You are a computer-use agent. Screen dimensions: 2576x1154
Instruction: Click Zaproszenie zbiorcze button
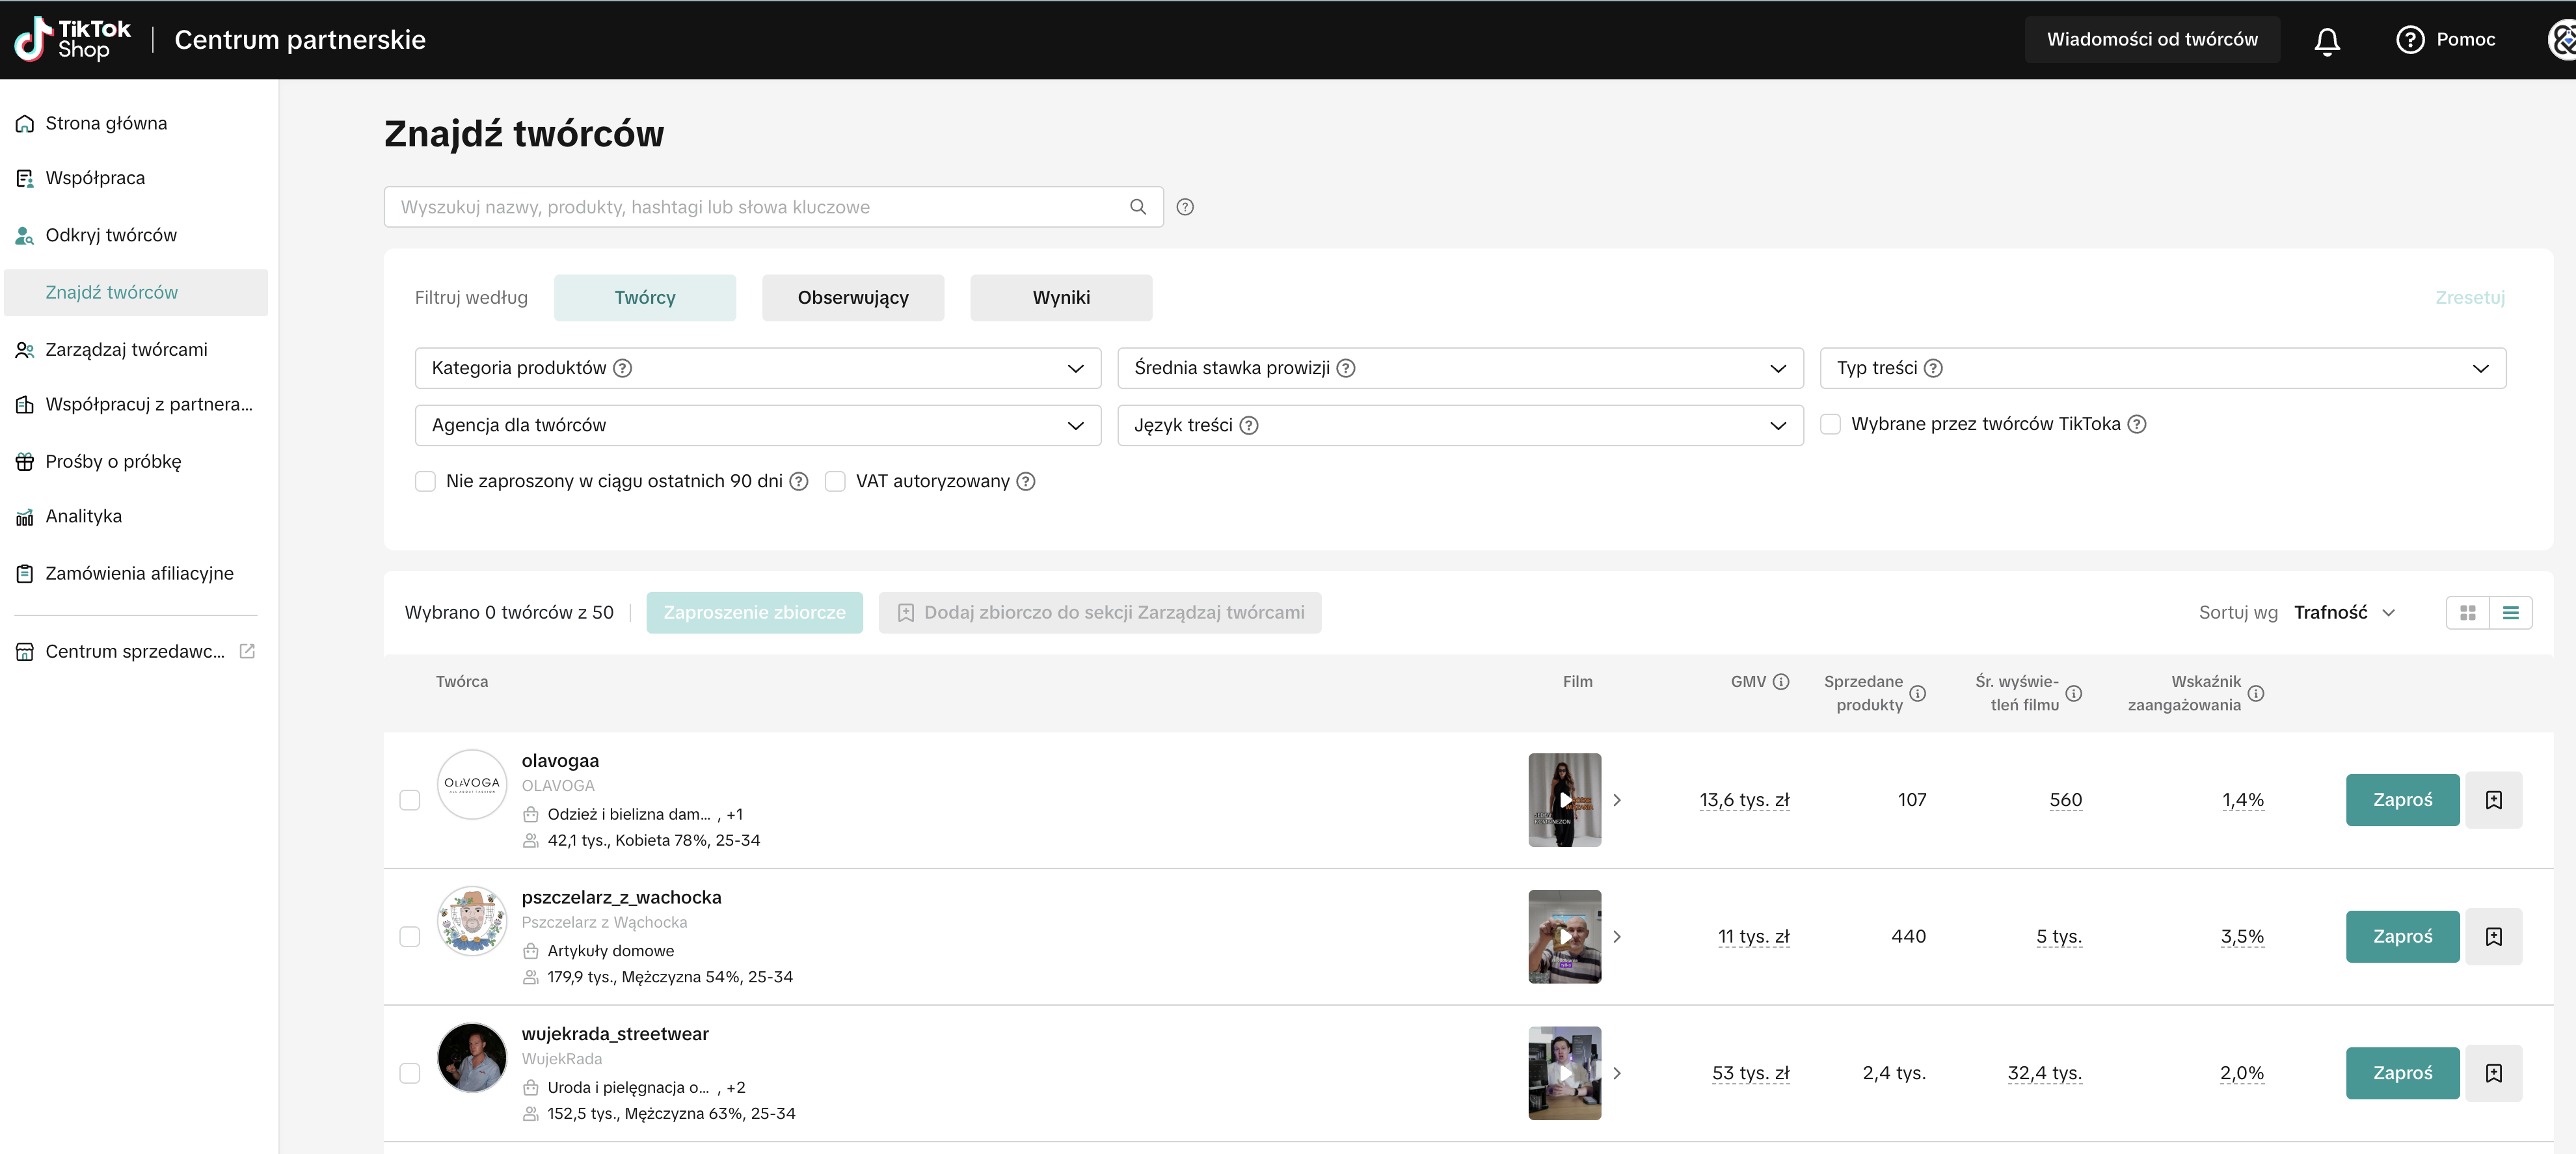pyautogui.click(x=754, y=613)
